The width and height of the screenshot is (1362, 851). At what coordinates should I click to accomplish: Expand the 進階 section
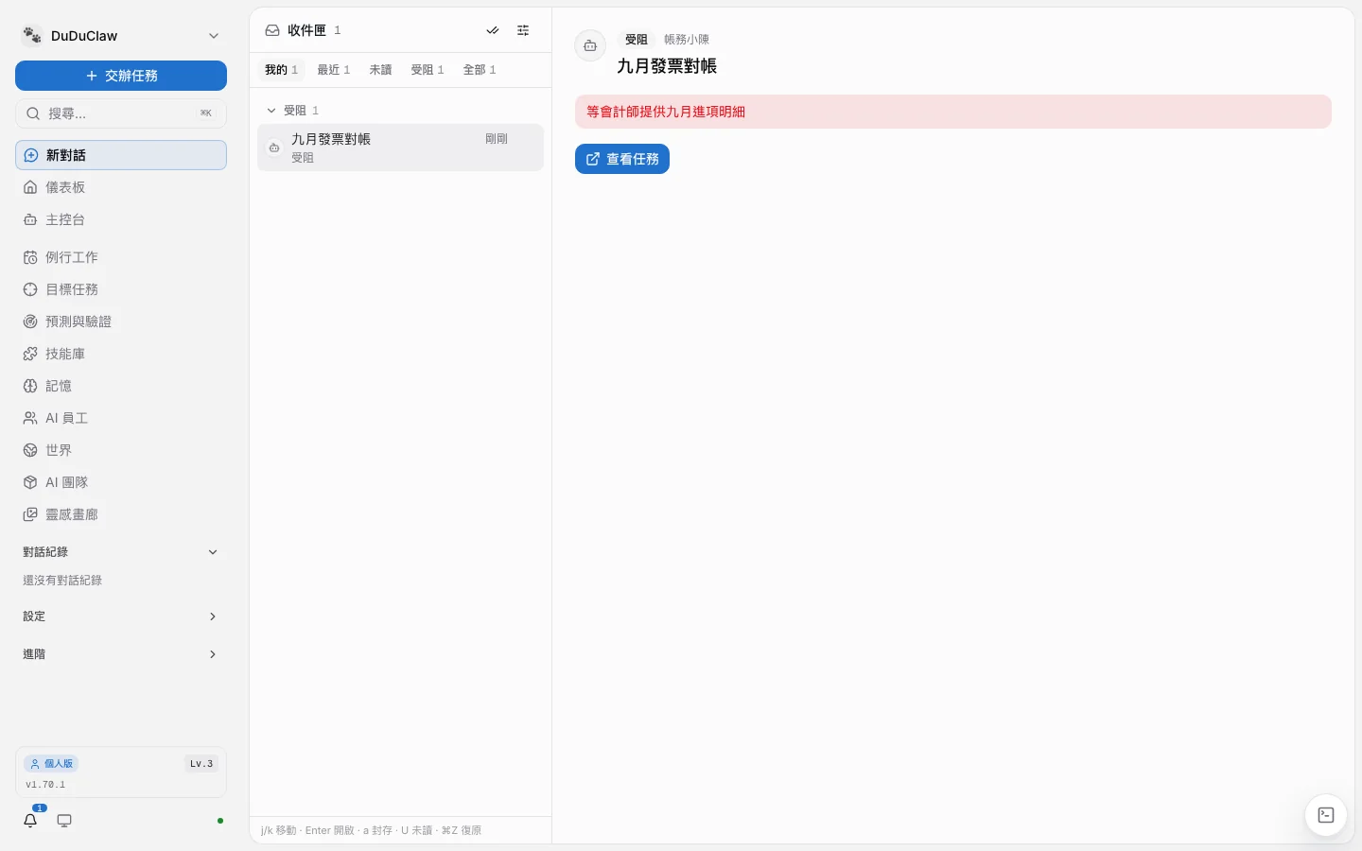(x=213, y=654)
